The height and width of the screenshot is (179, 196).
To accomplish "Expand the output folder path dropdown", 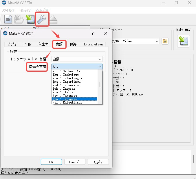I will (x=157, y=41).
